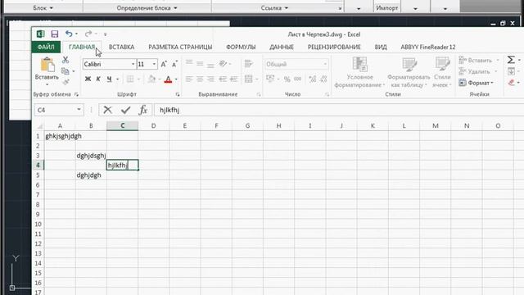Apply the red font color A
The height and width of the screenshot is (295, 524).
click(x=169, y=79)
